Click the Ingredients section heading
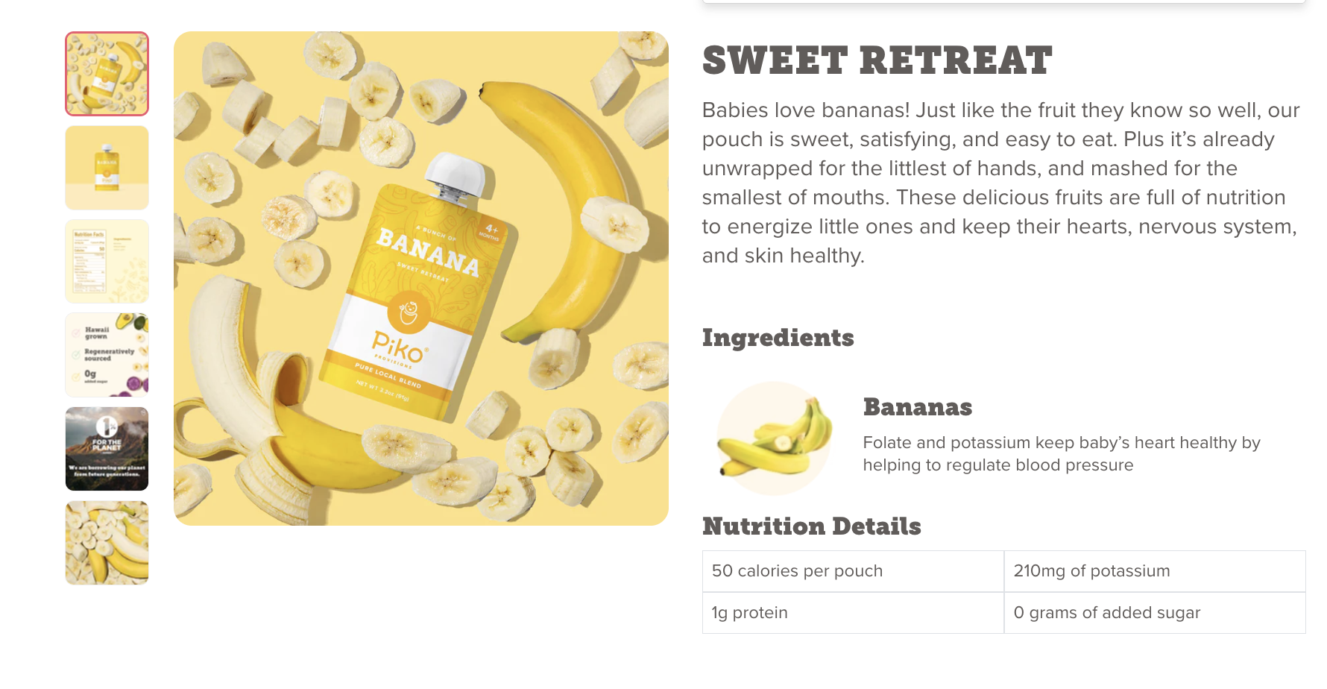The height and width of the screenshot is (689, 1327). tap(778, 338)
